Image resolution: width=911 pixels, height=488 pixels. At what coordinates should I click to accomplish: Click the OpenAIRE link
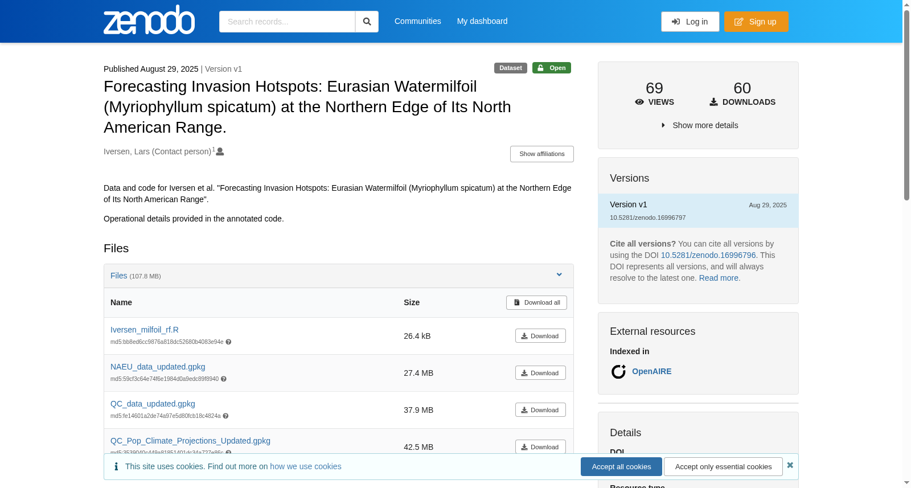(x=652, y=371)
